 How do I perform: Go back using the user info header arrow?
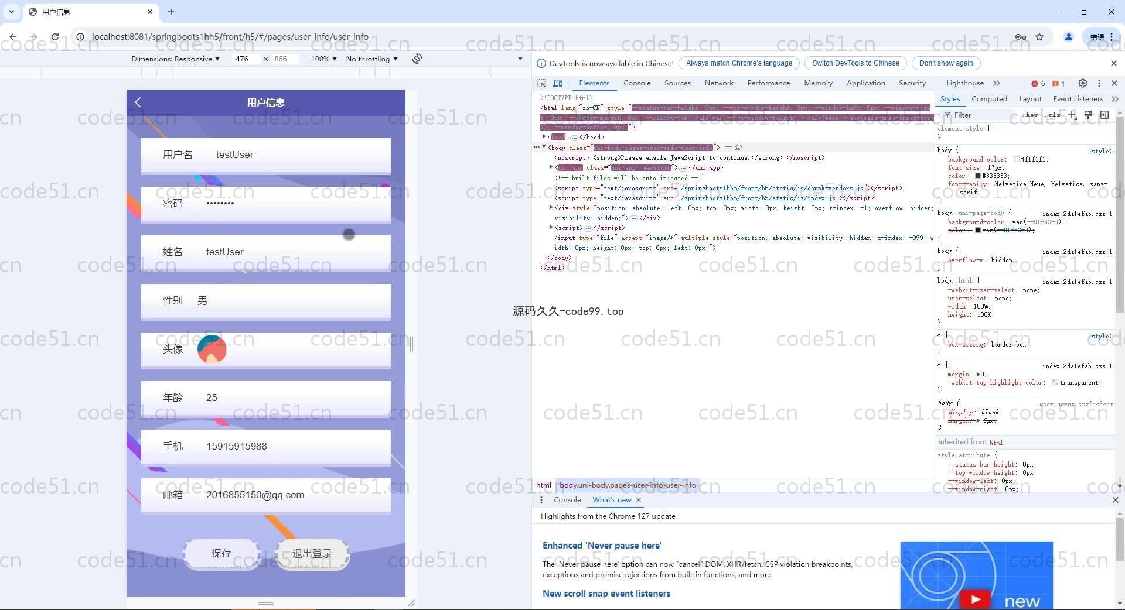(138, 102)
